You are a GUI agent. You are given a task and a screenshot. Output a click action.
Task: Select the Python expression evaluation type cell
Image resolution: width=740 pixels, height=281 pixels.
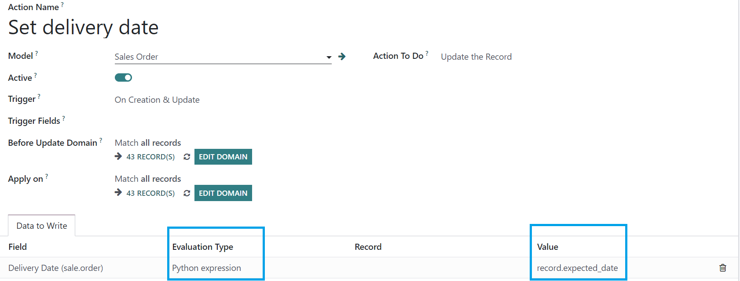[206, 268]
